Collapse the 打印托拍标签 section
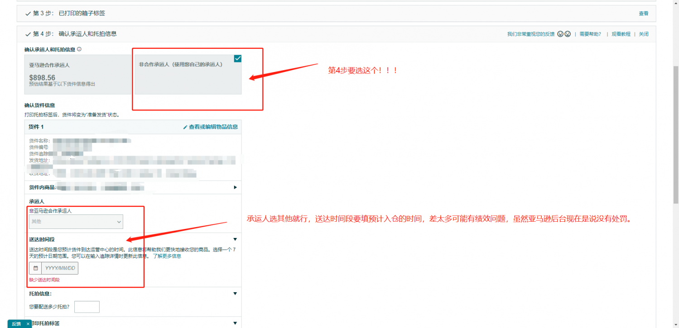This screenshot has height=328, width=679. [x=235, y=323]
